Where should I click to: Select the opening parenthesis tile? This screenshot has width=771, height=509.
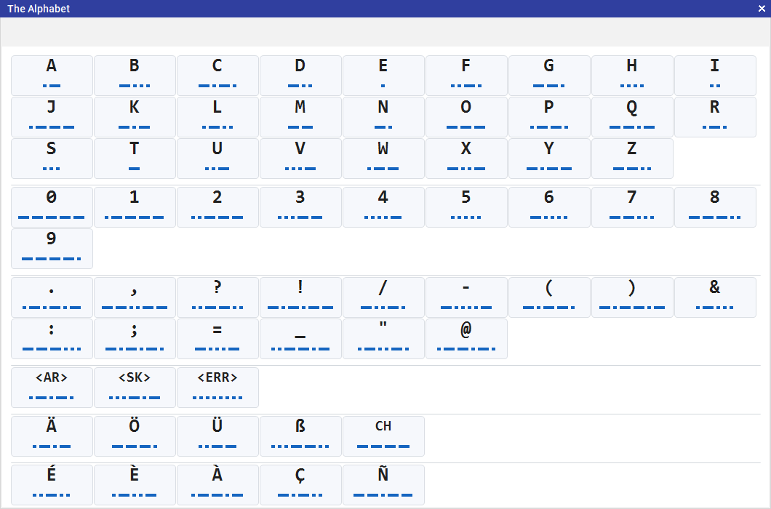coord(549,297)
